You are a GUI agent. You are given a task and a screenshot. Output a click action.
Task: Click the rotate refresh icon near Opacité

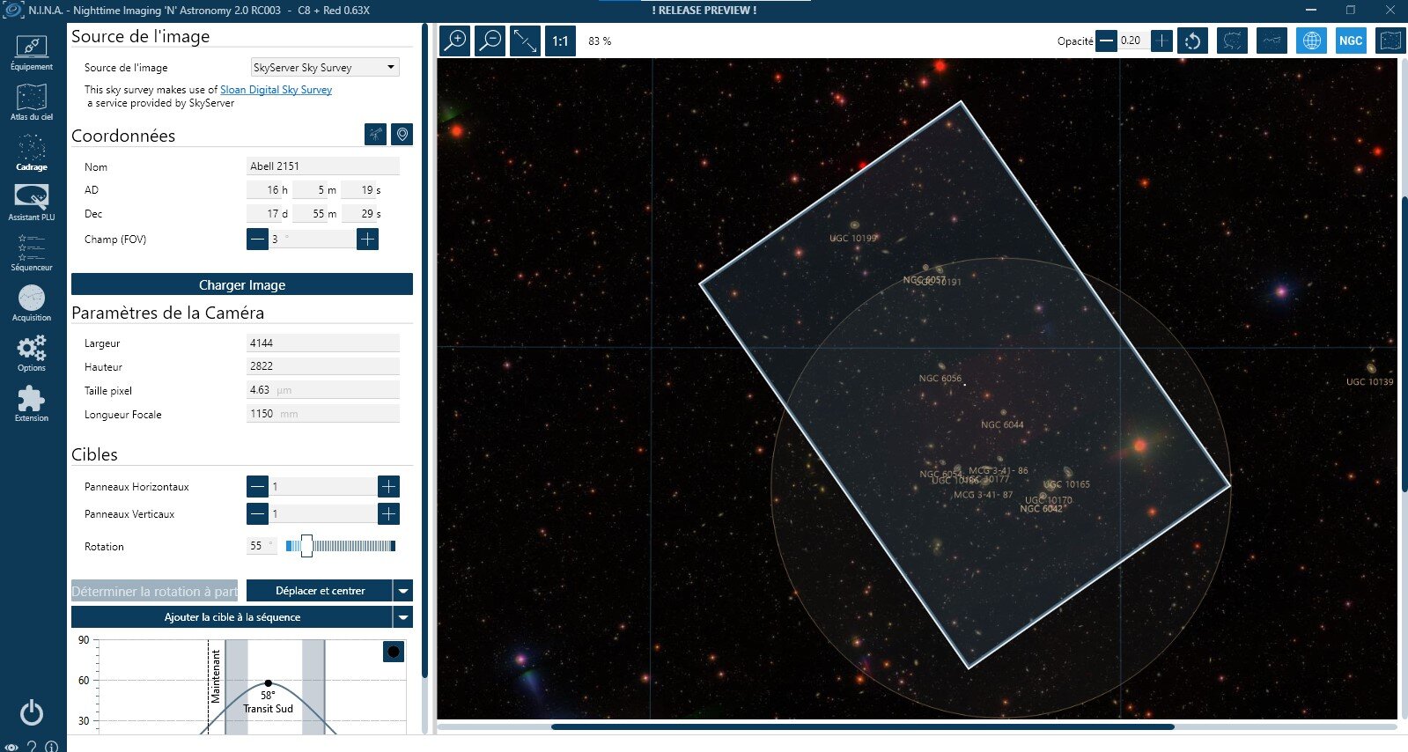click(x=1192, y=41)
